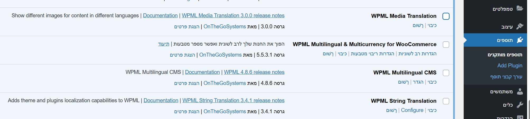Click Configure under WPML String Translation
530x119 pixels.
pyautogui.click(x=412, y=110)
